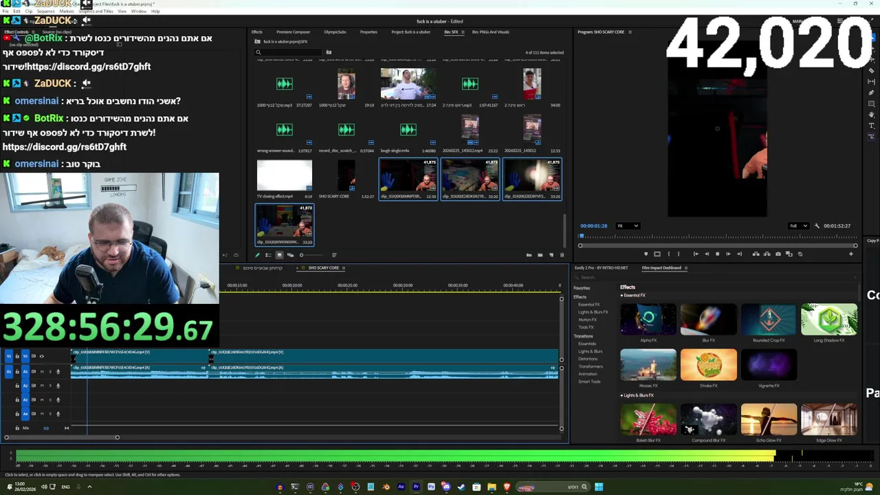Delete selected items with bin trash icon
The height and width of the screenshot is (495, 880).
[562, 255]
